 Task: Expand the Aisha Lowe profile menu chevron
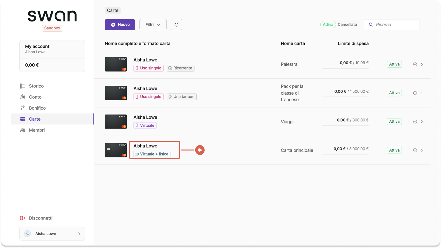(79, 234)
